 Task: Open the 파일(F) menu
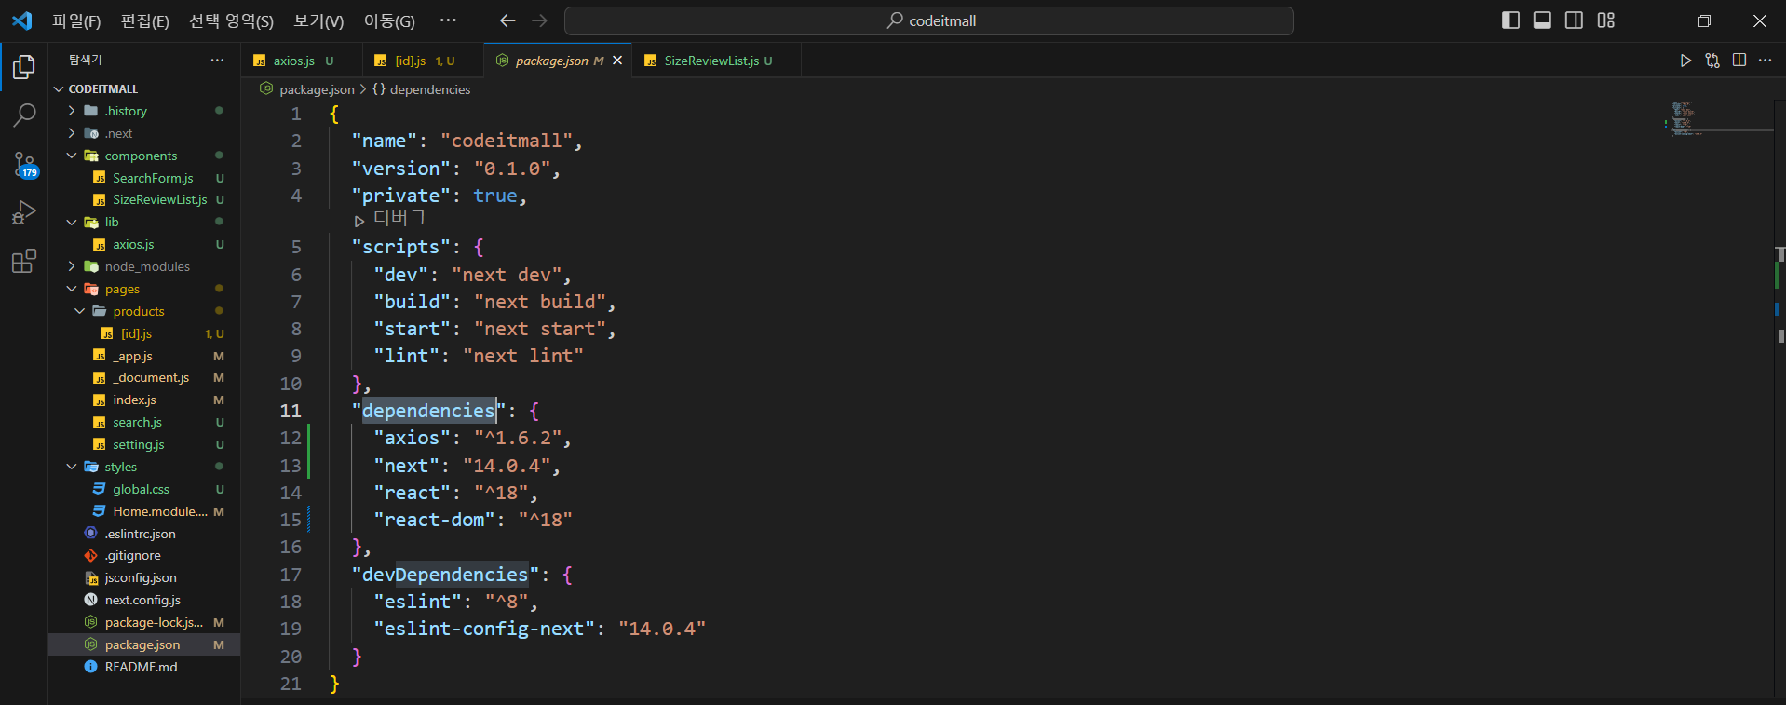tap(76, 20)
